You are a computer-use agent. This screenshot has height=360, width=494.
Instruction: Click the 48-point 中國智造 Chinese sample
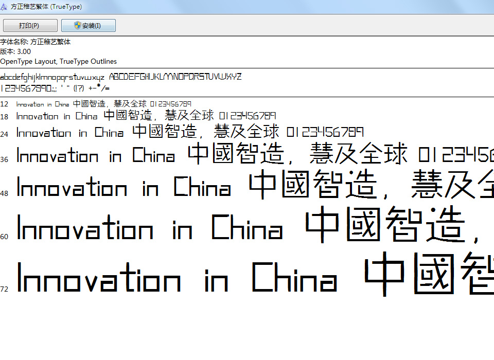pyautogui.click(x=313, y=184)
